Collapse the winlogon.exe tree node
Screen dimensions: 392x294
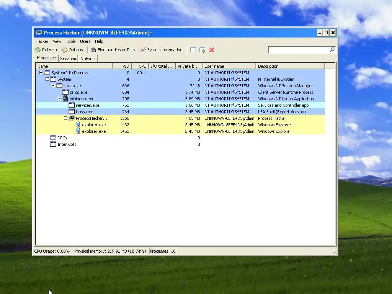click(x=59, y=99)
